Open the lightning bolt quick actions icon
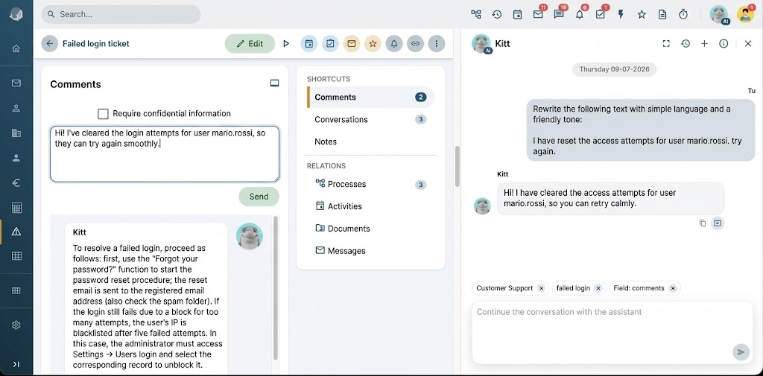 click(621, 15)
